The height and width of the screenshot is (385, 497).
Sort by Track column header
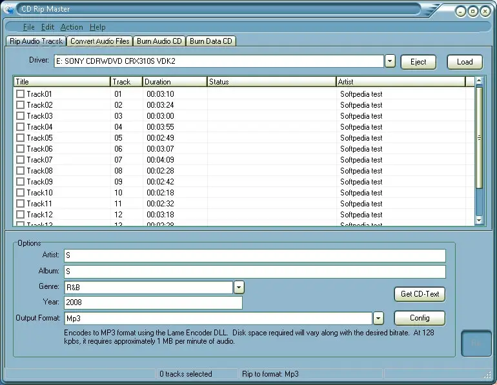tap(127, 82)
